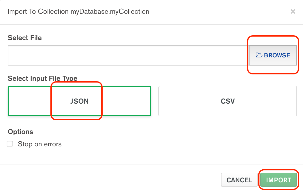Reselect the JSON file type button
This screenshot has width=303, height=193.
tap(79, 101)
